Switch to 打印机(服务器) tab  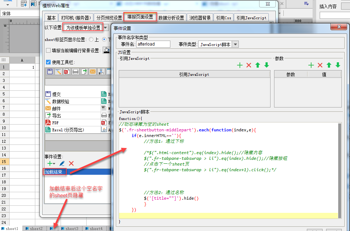(x=76, y=17)
